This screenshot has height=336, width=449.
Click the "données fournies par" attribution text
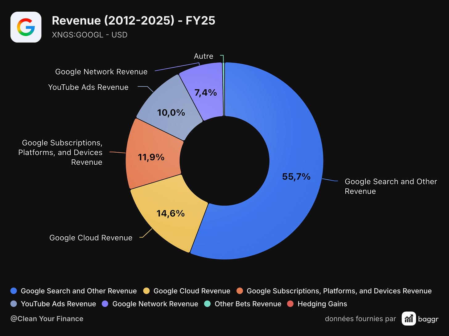(x=360, y=319)
